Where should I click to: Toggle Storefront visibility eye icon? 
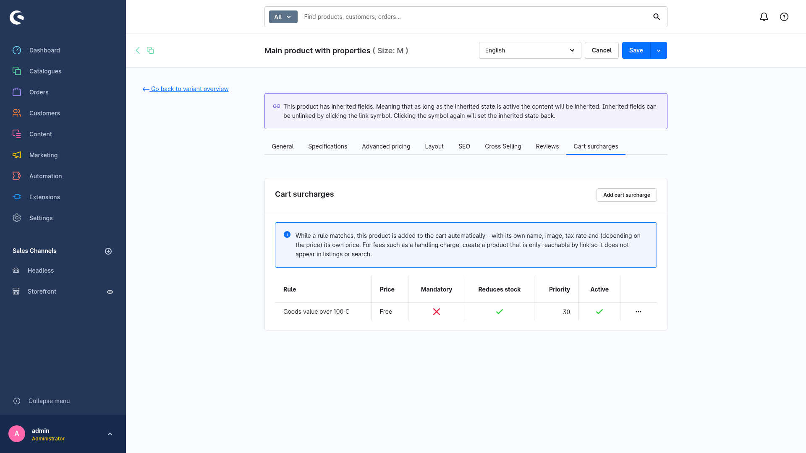pyautogui.click(x=110, y=292)
